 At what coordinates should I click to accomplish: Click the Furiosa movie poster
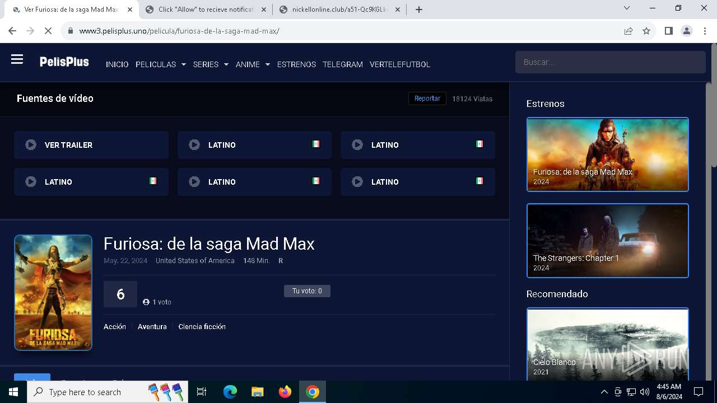[53, 293]
